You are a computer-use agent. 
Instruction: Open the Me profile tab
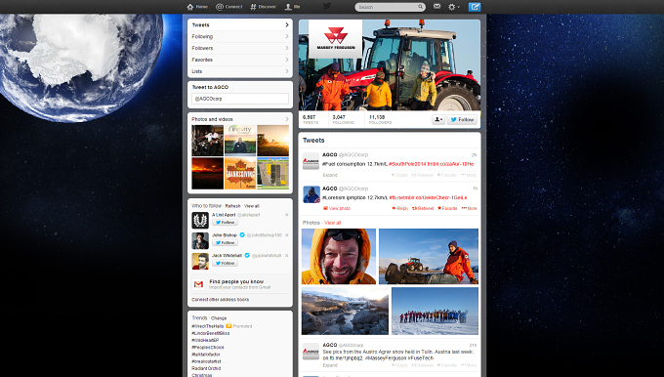tap(292, 7)
